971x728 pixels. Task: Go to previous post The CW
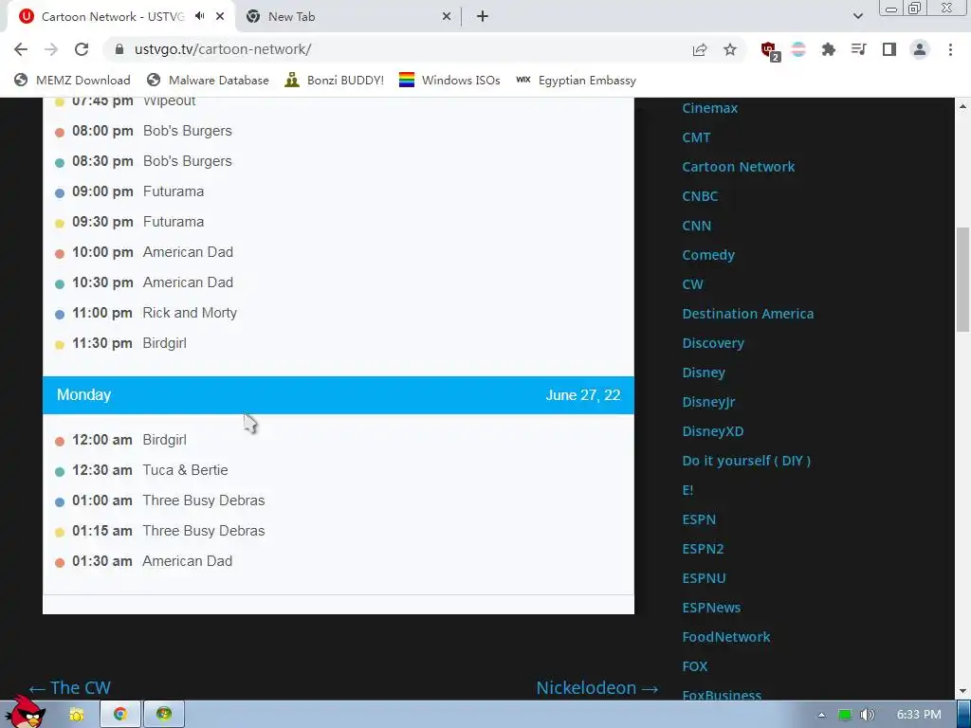click(x=69, y=688)
